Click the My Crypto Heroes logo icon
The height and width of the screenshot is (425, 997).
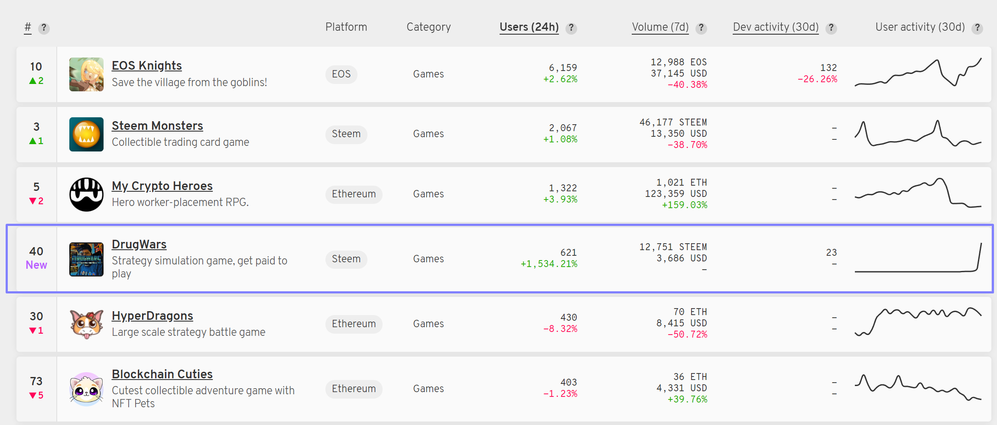pos(86,194)
